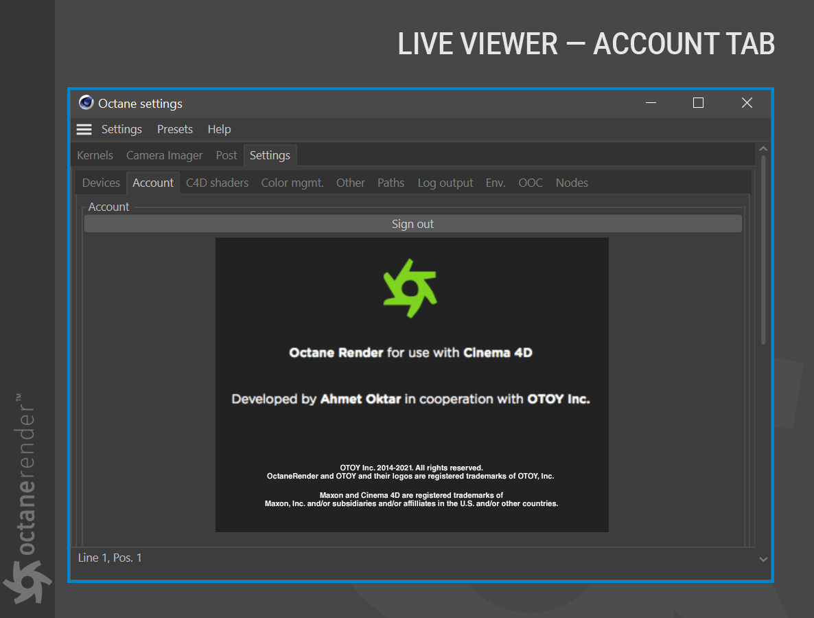
Task: Click the 'OTOY Inc. 2014-2021' copyright line
Action: pyautogui.click(x=411, y=468)
